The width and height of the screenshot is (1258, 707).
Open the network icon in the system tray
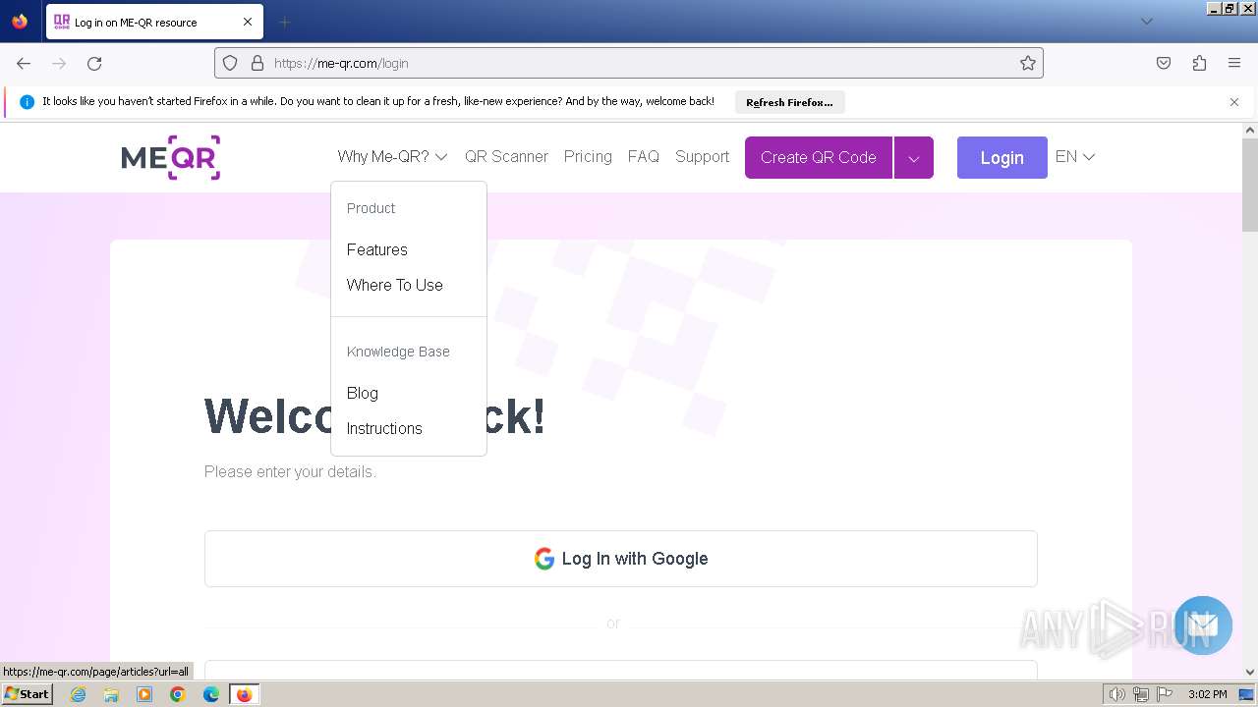(1141, 694)
